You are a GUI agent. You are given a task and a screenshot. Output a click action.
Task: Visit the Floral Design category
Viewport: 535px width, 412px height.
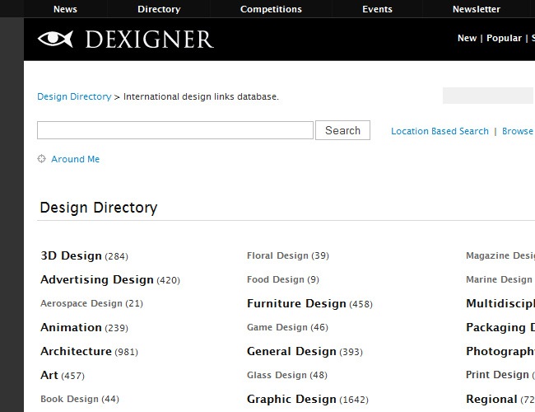pos(277,255)
